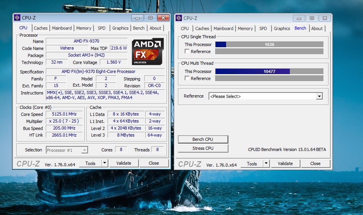Screen dimensions: 363x215
Task: Open Memory tab in left window
Action: pyautogui.click(x=84, y=28)
